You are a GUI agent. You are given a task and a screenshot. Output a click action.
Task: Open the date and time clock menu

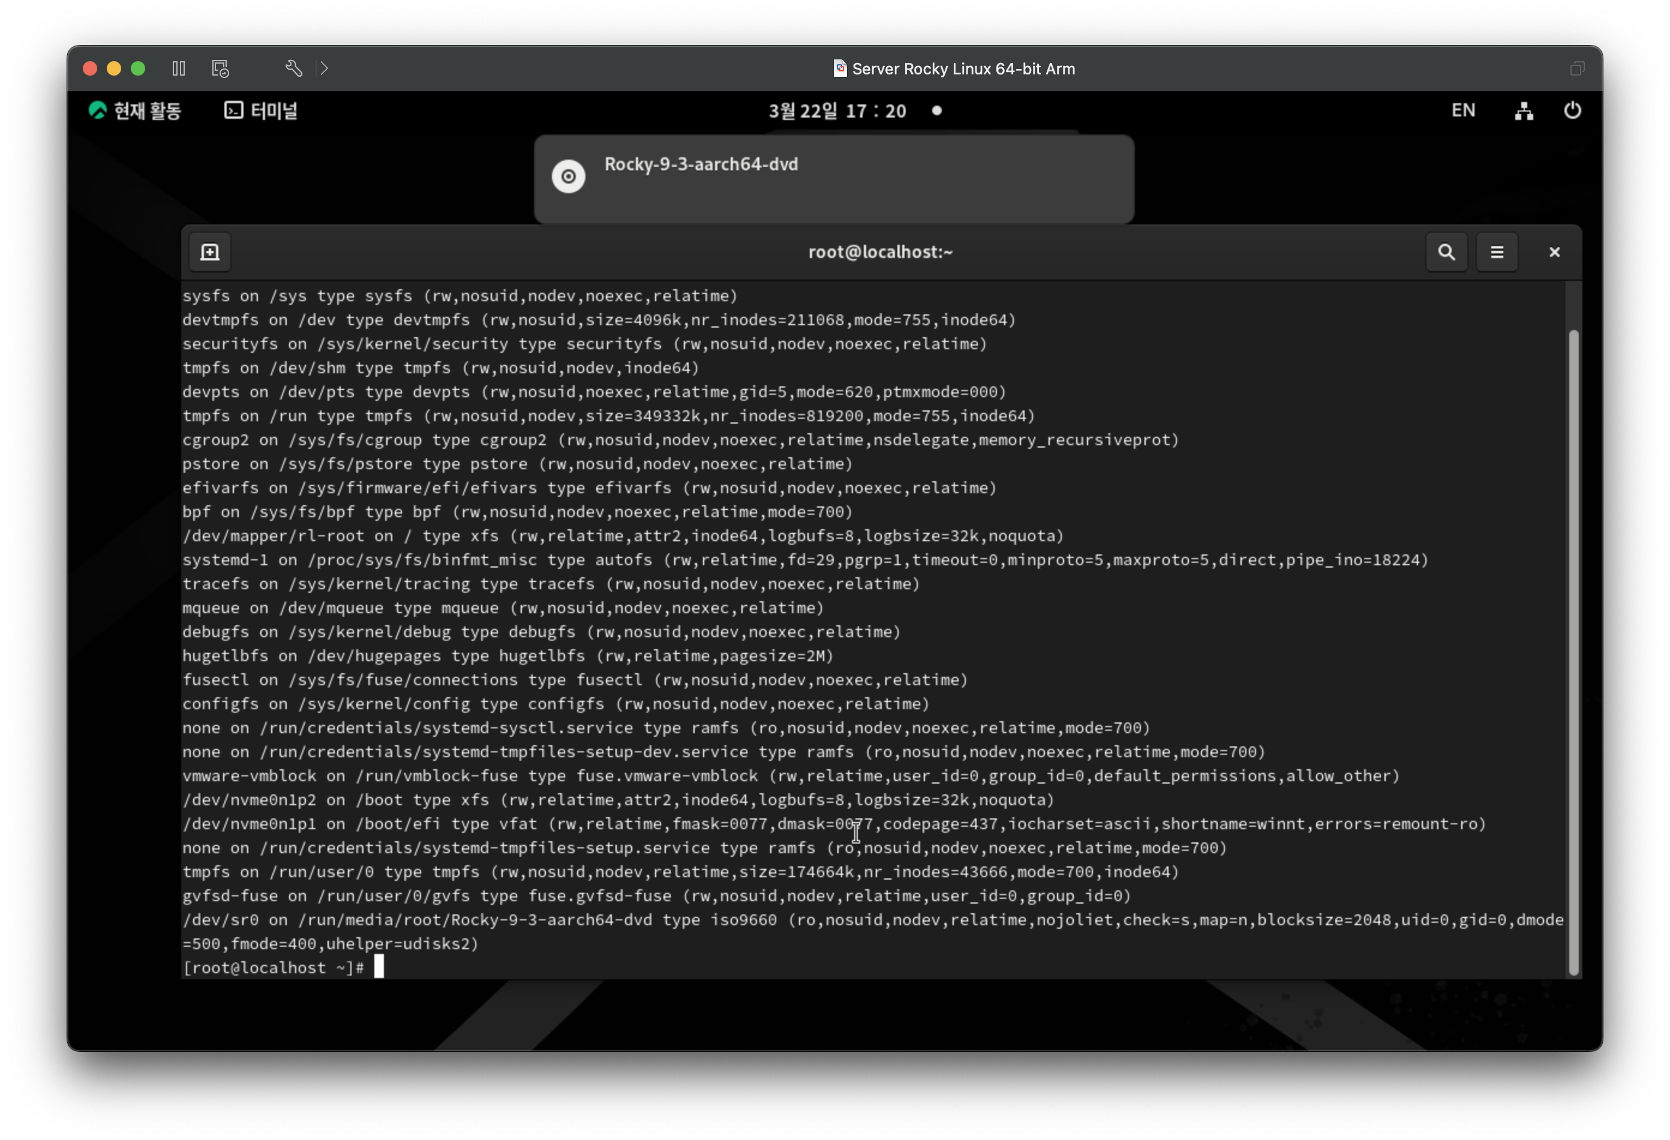(838, 110)
